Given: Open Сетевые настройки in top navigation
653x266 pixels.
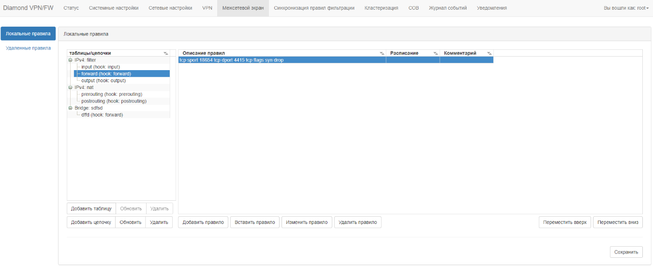Looking at the screenshot, I should pyautogui.click(x=170, y=8).
